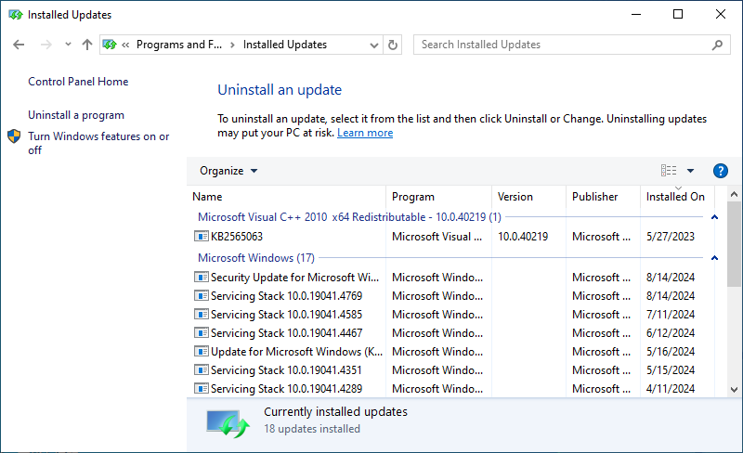Click the scrollbar down arrow
This screenshot has height=453, width=743.
click(734, 390)
